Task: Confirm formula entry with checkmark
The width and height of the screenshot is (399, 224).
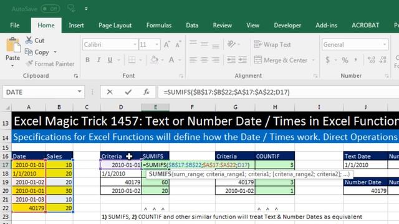Action: tap(128, 92)
